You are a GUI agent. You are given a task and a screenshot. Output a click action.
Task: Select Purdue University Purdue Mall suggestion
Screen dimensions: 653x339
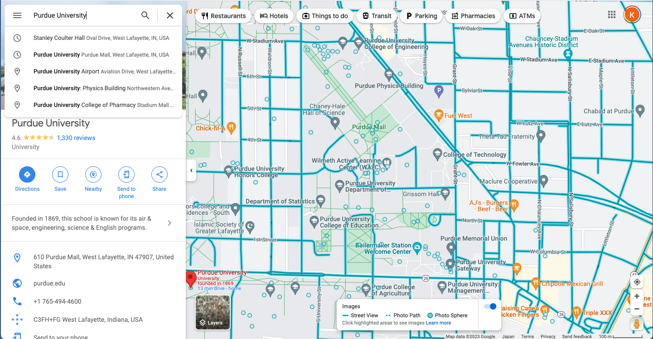point(93,55)
